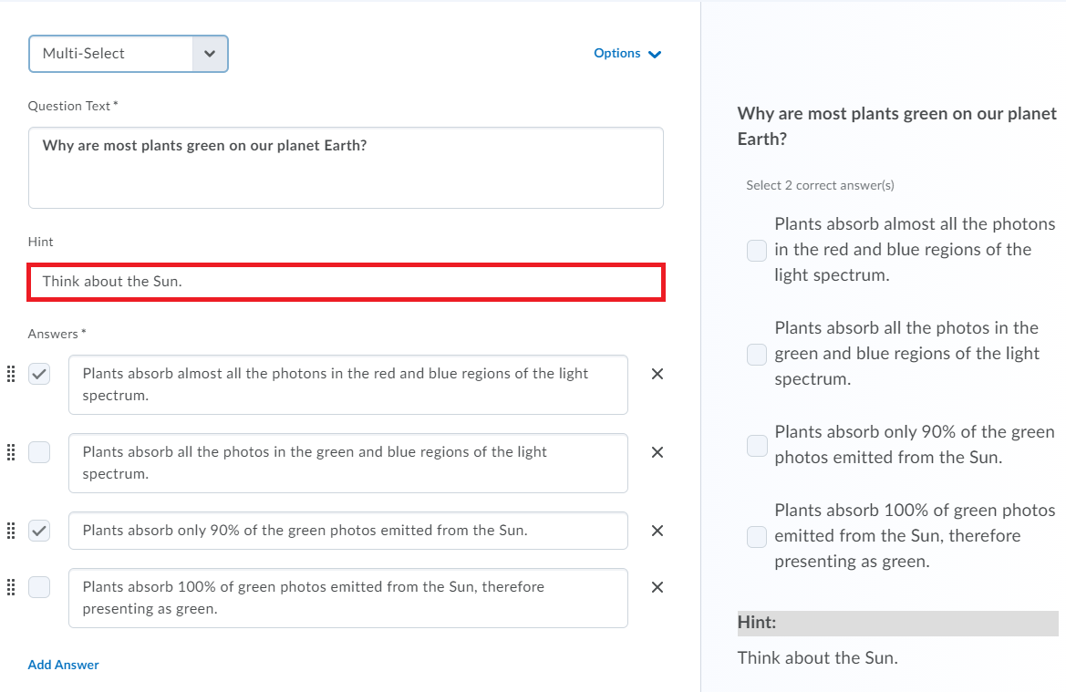
Task: Uncheck the first answer as correct
Action: [39, 374]
